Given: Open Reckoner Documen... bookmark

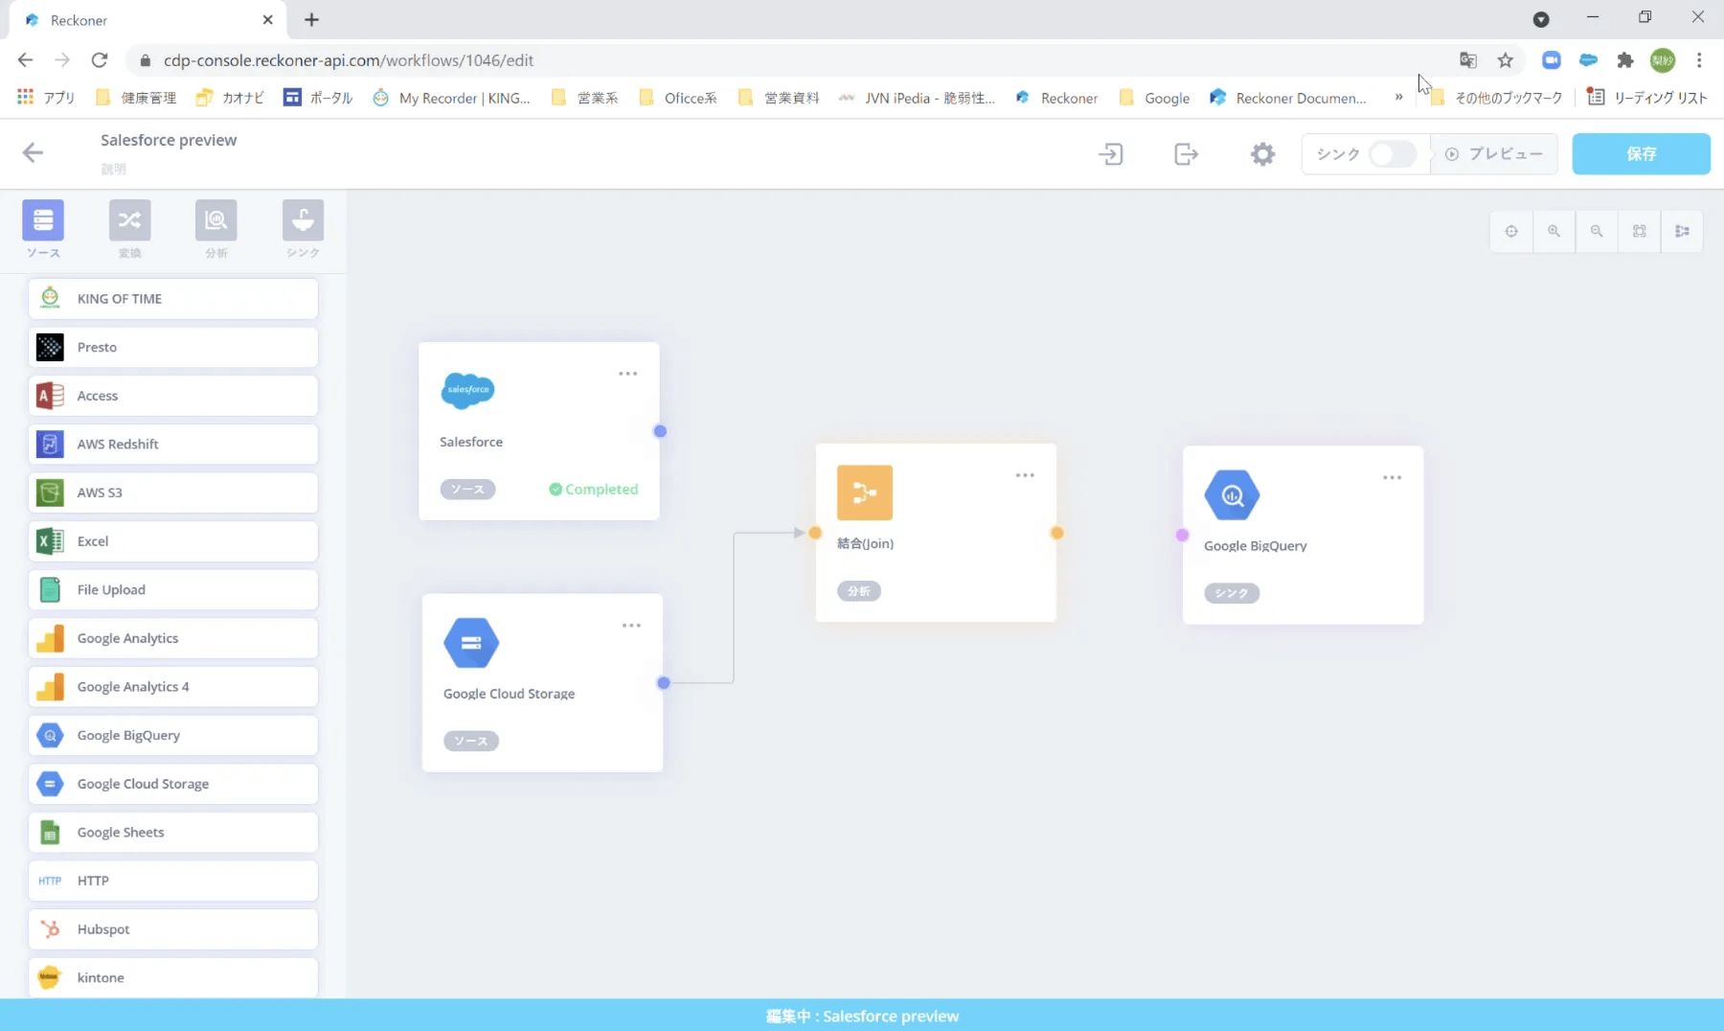Looking at the screenshot, I should point(1288,98).
